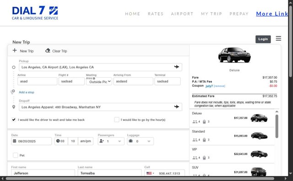The image size is (293, 181).
Task: Click the pickup circle marker icon
Action: tap(14, 67)
